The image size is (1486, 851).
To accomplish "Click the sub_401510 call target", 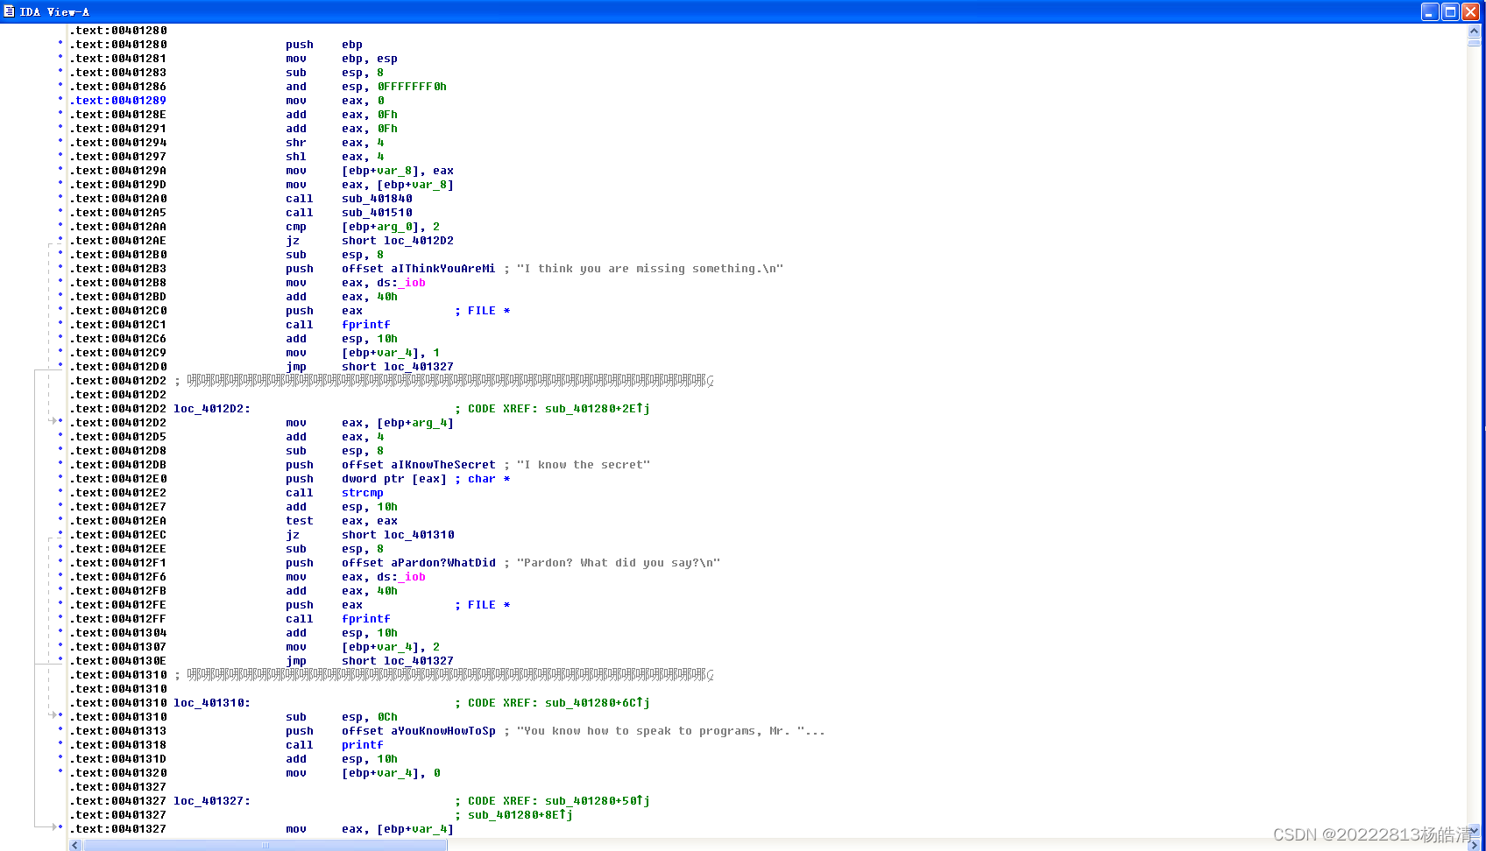I will (x=377, y=213).
